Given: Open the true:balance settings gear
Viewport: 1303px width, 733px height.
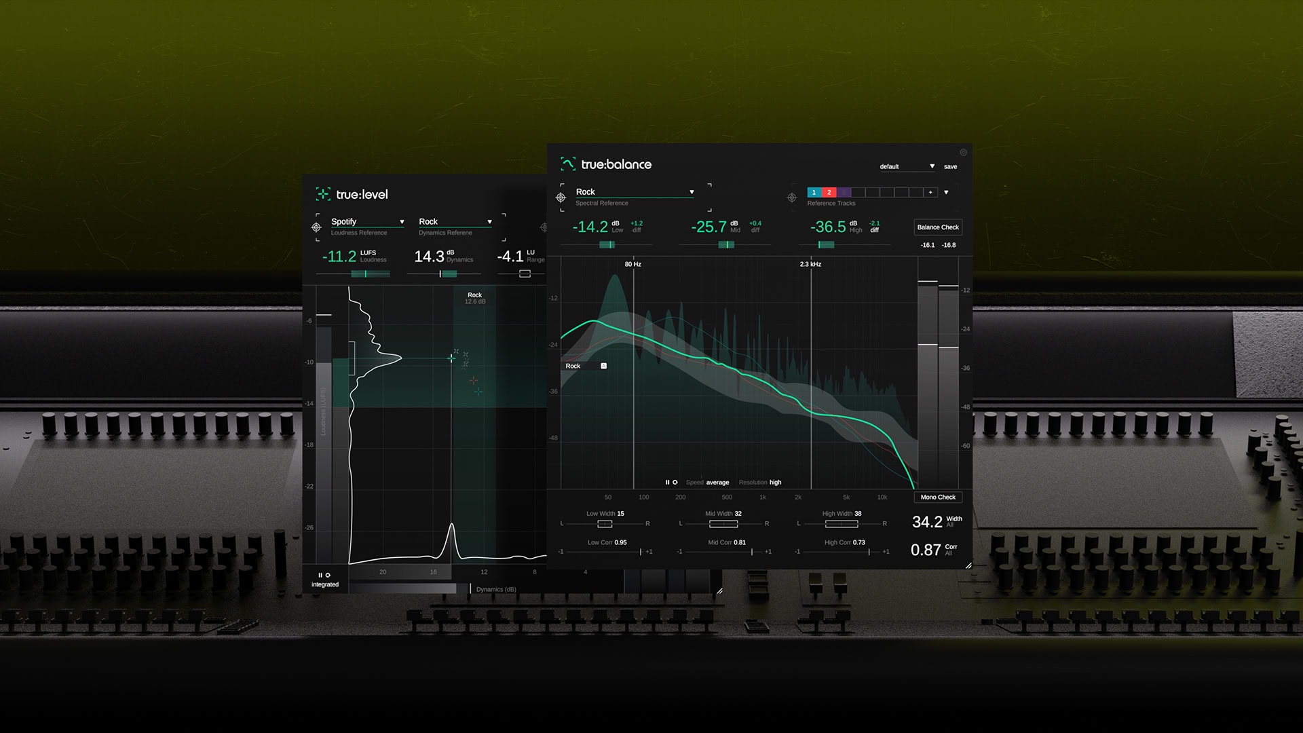Looking at the screenshot, I should tap(962, 152).
